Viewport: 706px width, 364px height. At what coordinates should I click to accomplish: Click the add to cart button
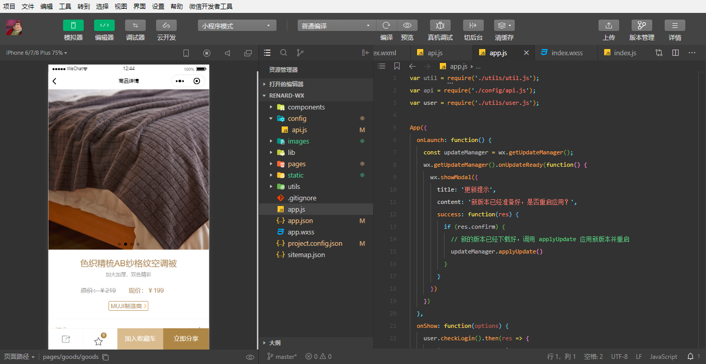tap(140, 339)
